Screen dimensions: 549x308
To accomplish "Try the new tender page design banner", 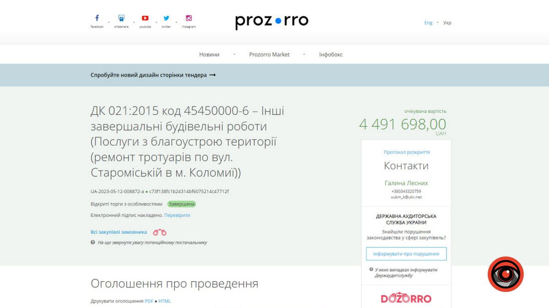I will click(153, 75).
